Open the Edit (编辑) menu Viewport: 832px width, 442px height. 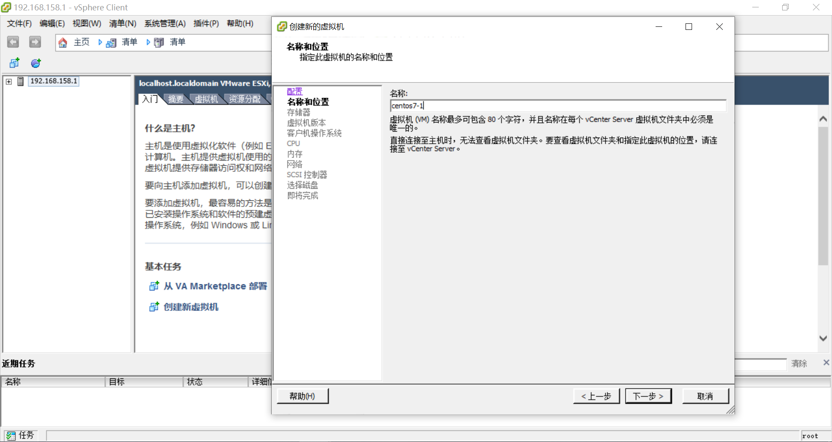click(52, 23)
